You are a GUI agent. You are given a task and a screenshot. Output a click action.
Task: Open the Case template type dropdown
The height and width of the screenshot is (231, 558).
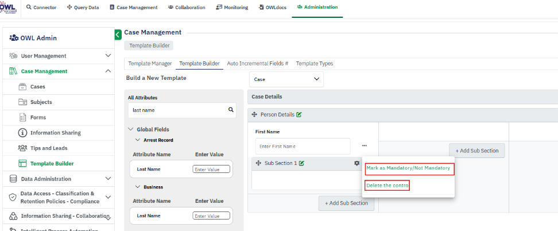tap(286, 79)
